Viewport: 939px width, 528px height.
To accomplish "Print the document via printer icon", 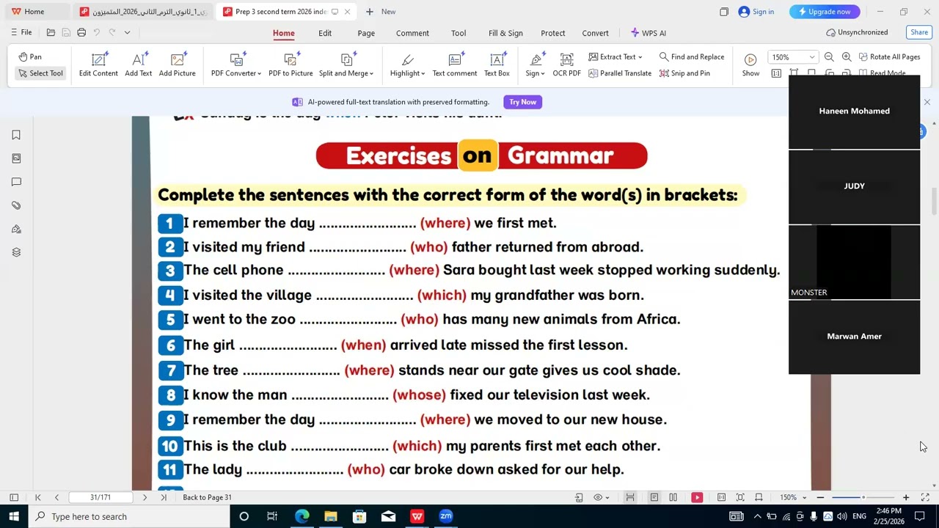I will 81,32.
